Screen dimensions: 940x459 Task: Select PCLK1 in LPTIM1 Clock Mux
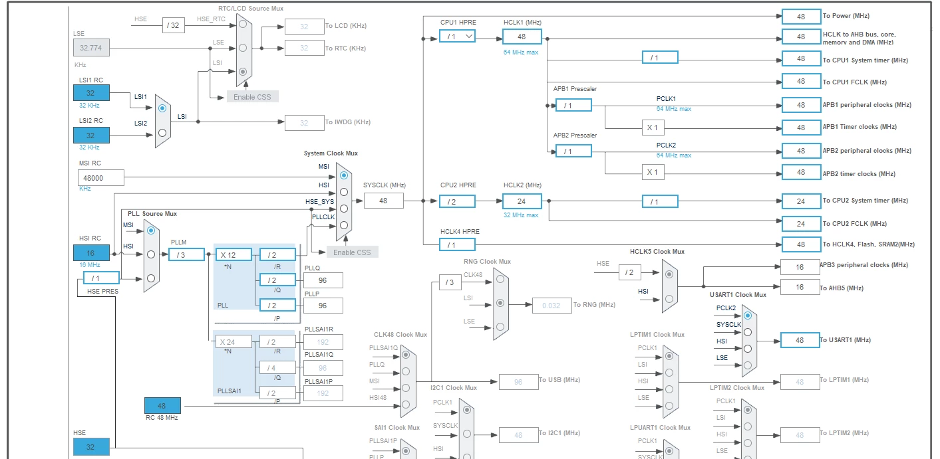669,357
